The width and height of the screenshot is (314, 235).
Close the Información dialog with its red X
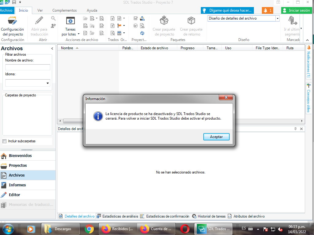pos(226,97)
